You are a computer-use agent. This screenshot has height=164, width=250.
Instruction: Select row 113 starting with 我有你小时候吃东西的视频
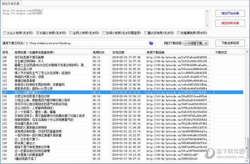[122, 85]
